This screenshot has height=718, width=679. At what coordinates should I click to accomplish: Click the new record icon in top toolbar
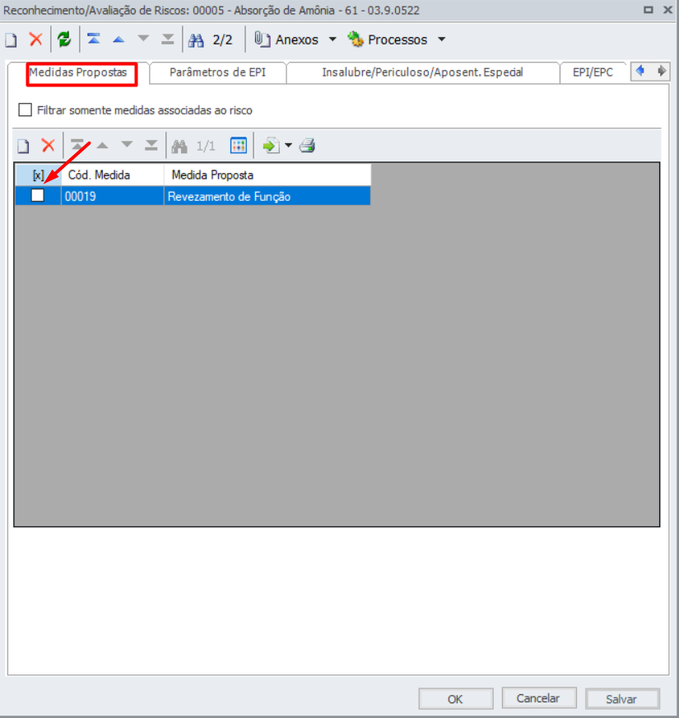[11, 40]
